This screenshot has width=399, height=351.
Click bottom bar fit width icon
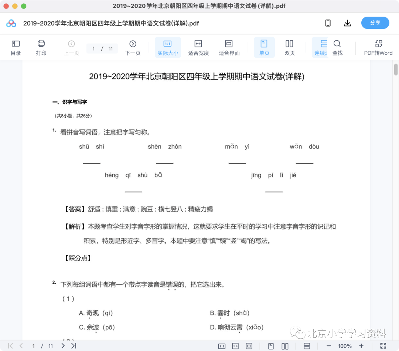[x=235, y=346]
